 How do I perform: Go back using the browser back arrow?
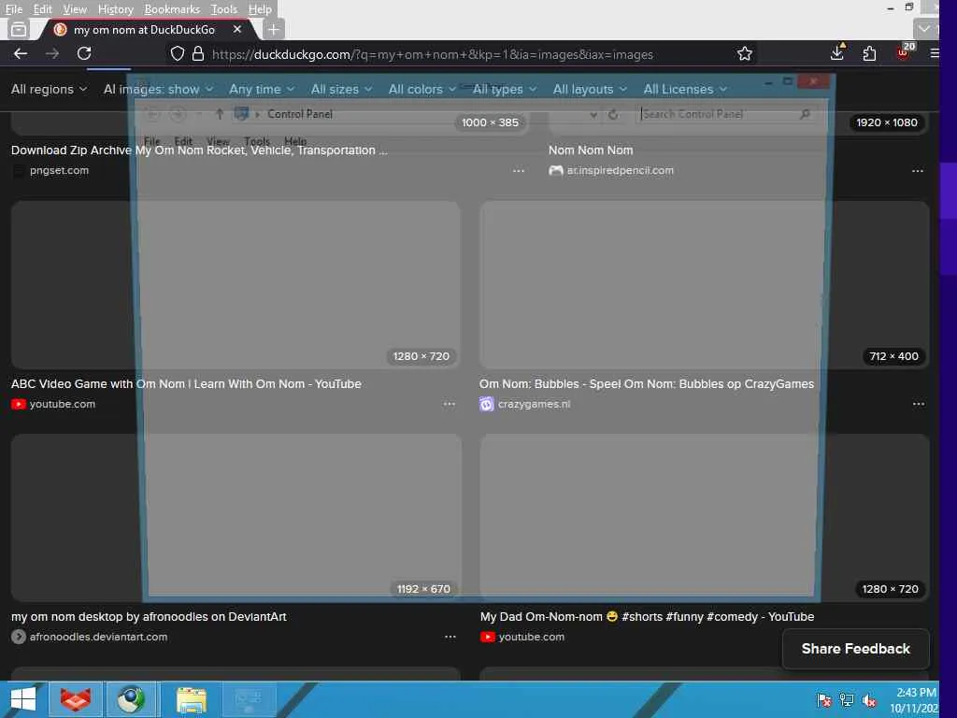(x=21, y=53)
